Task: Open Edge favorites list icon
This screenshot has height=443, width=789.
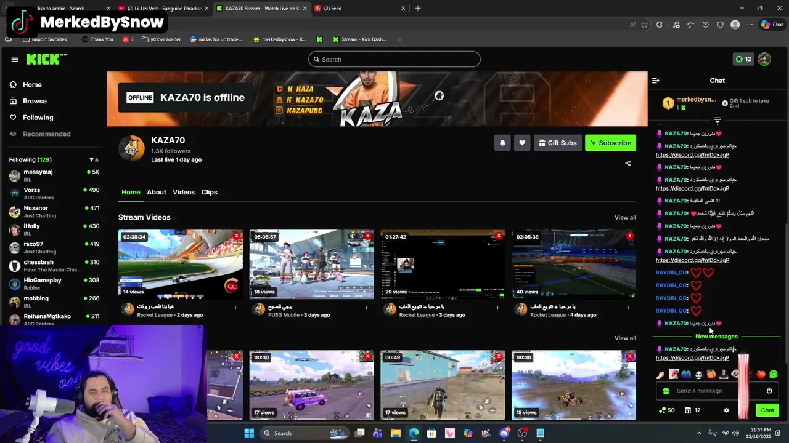Action: point(690,25)
